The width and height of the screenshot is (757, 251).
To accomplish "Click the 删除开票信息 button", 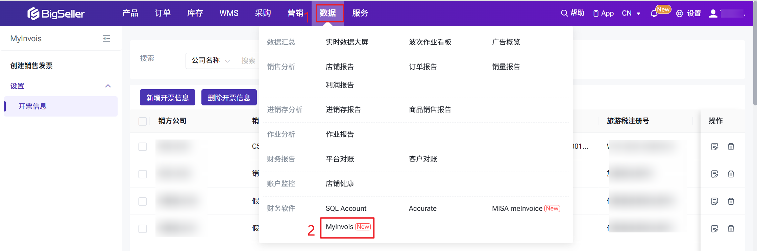I will pos(229,98).
